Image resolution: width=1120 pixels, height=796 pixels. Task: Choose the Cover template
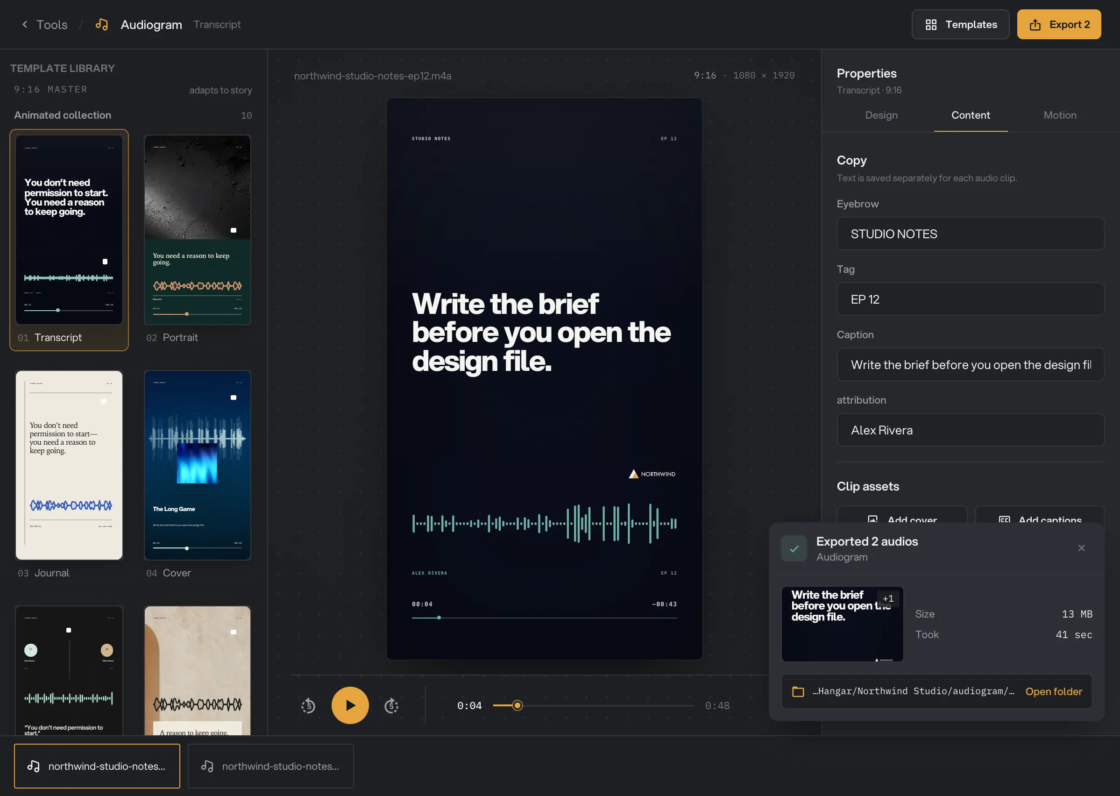coord(198,465)
